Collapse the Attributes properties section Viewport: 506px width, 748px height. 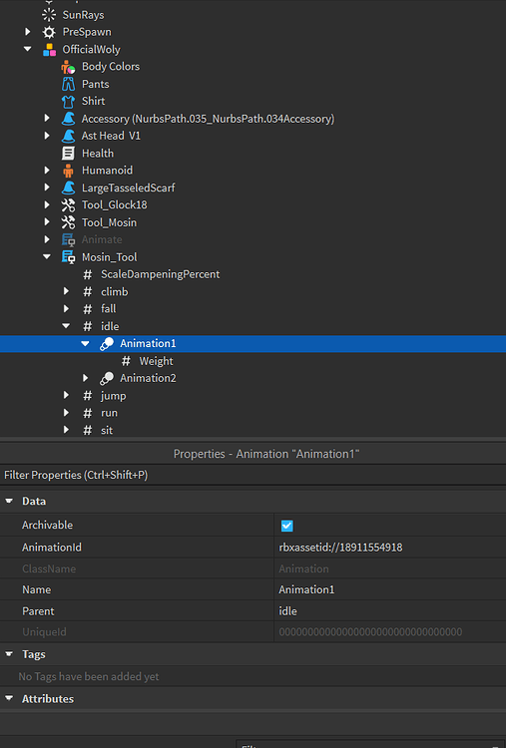(9, 698)
